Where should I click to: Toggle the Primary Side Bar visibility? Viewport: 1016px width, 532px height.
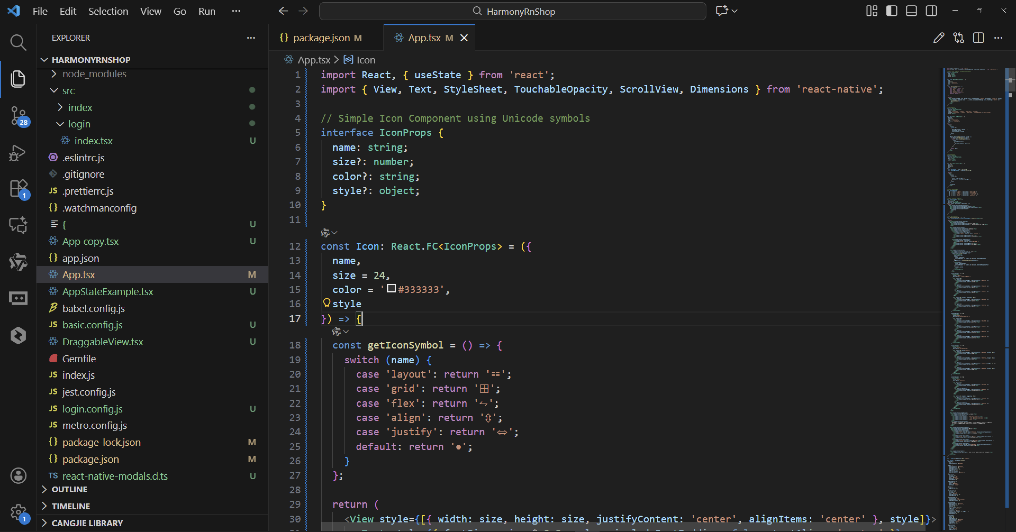coord(891,11)
